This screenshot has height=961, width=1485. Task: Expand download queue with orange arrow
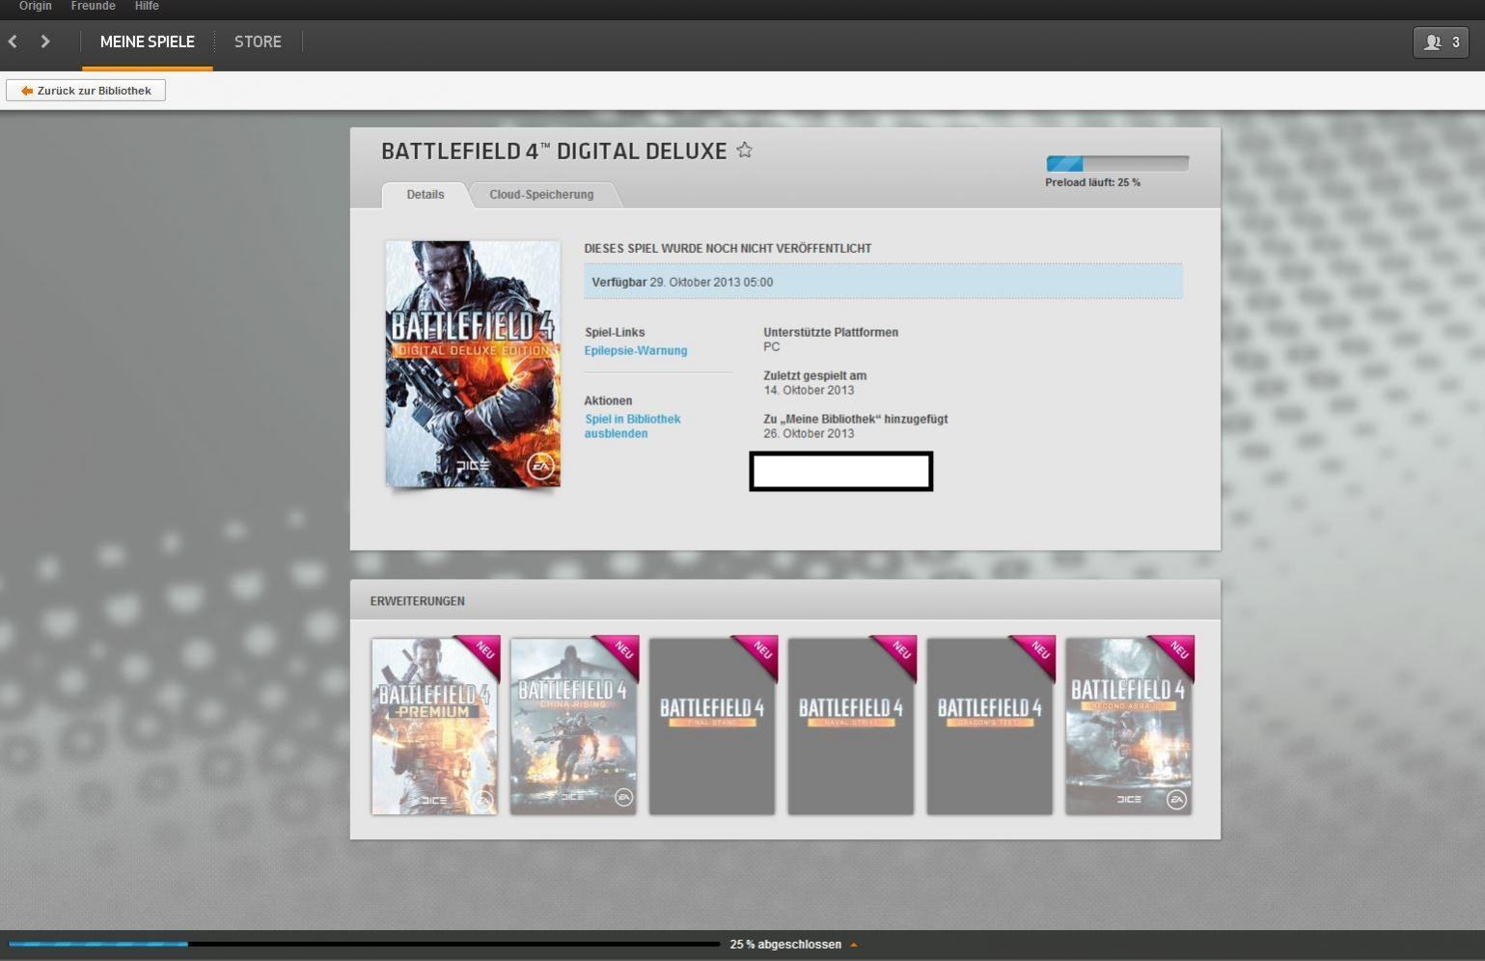click(854, 945)
